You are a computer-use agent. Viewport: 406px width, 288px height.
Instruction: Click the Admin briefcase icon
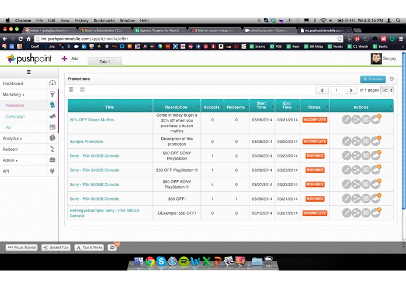(53, 160)
